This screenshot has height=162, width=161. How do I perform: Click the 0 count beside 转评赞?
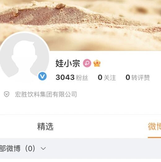point(128,77)
